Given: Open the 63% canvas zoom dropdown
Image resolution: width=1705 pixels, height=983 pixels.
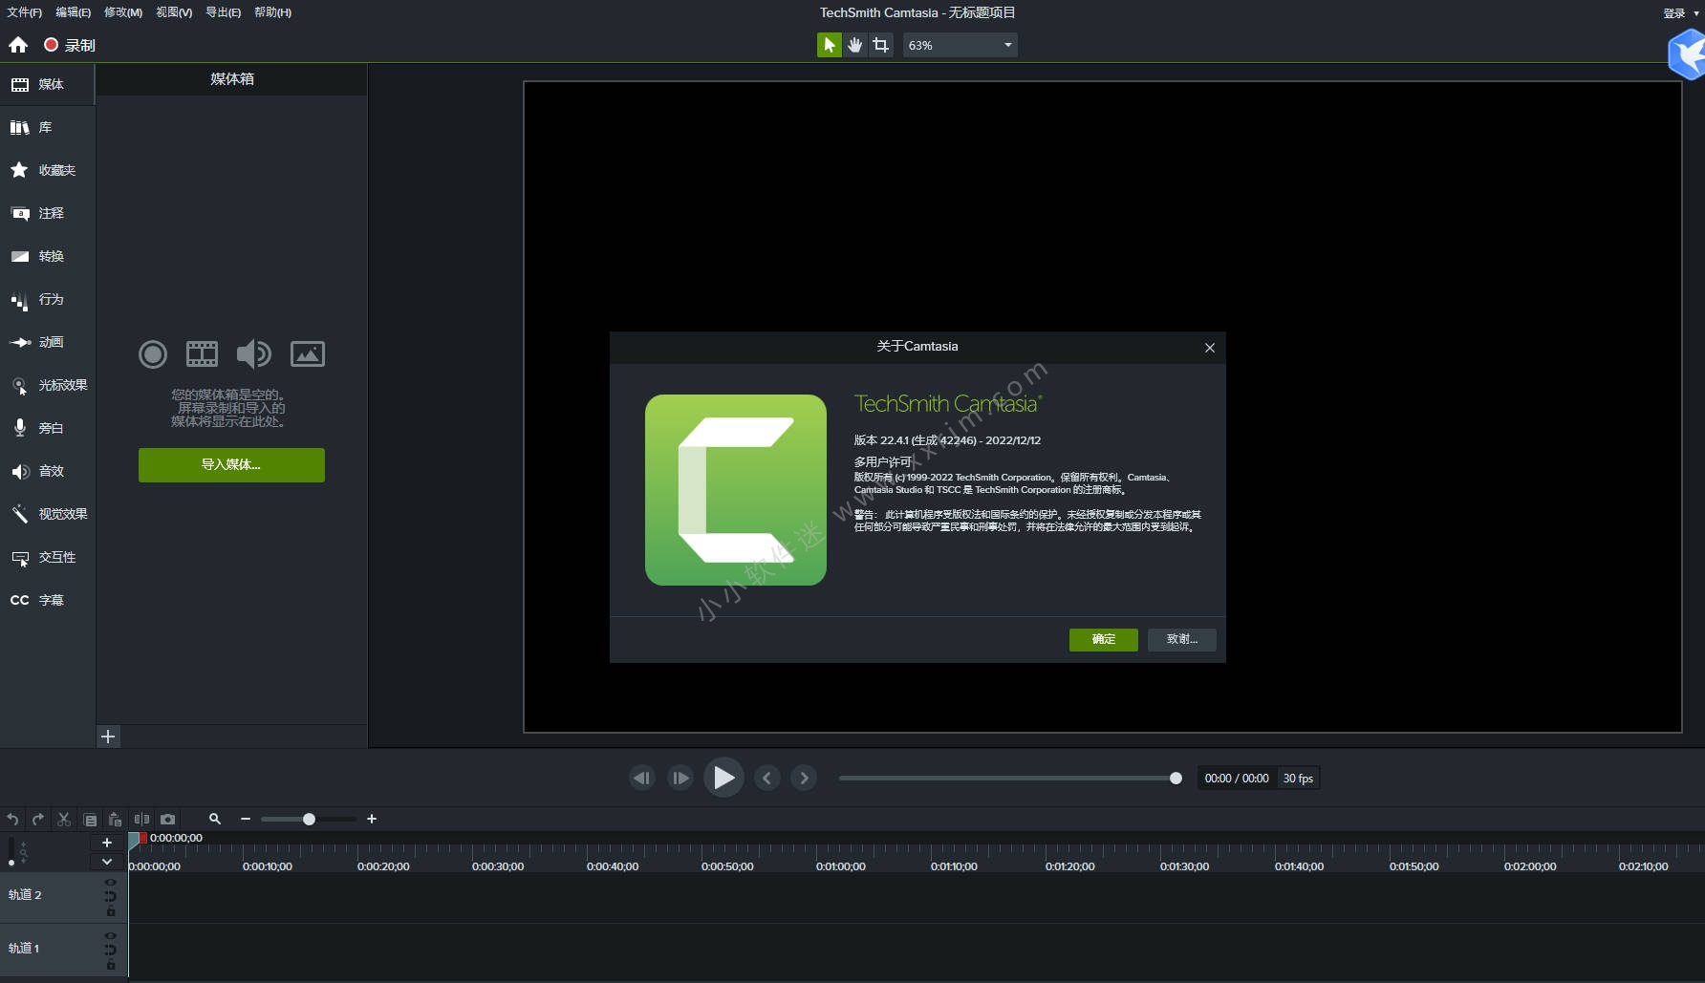Looking at the screenshot, I should pyautogui.click(x=960, y=45).
